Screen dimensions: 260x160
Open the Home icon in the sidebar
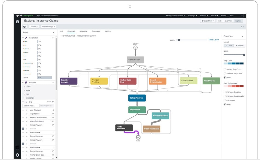click(18, 22)
